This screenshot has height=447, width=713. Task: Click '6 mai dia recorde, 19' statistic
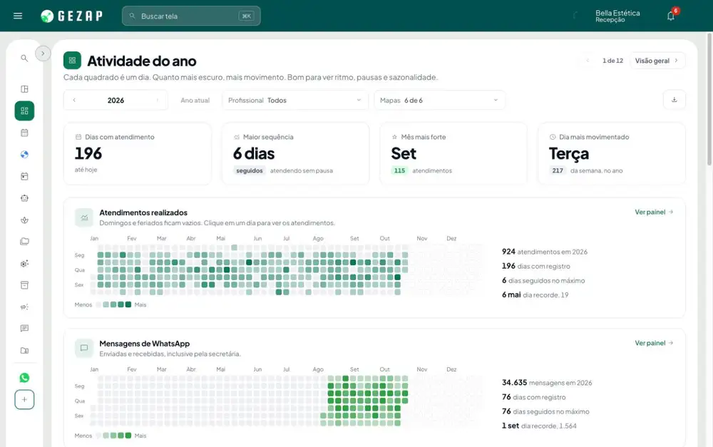[x=535, y=294]
